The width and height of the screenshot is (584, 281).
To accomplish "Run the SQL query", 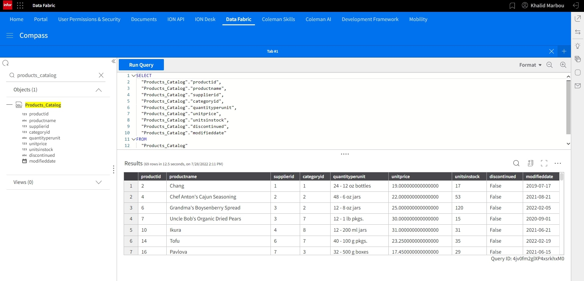I will point(141,65).
